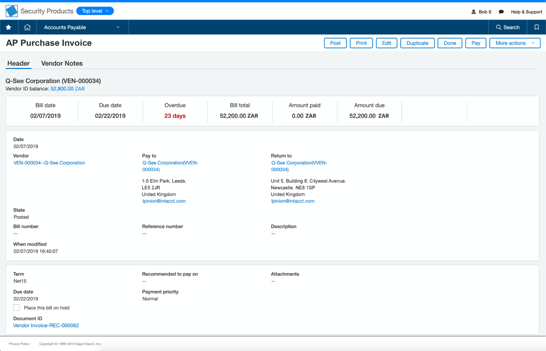Viewport: 546px width, 351px height.
Task: Click the Post button
Action: click(x=335, y=43)
